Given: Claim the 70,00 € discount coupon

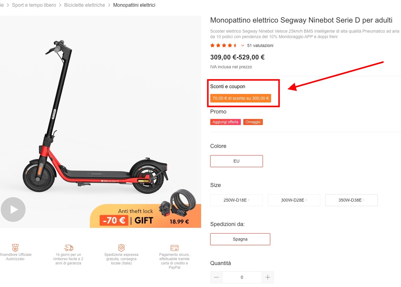Looking at the screenshot, I should point(241,98).
